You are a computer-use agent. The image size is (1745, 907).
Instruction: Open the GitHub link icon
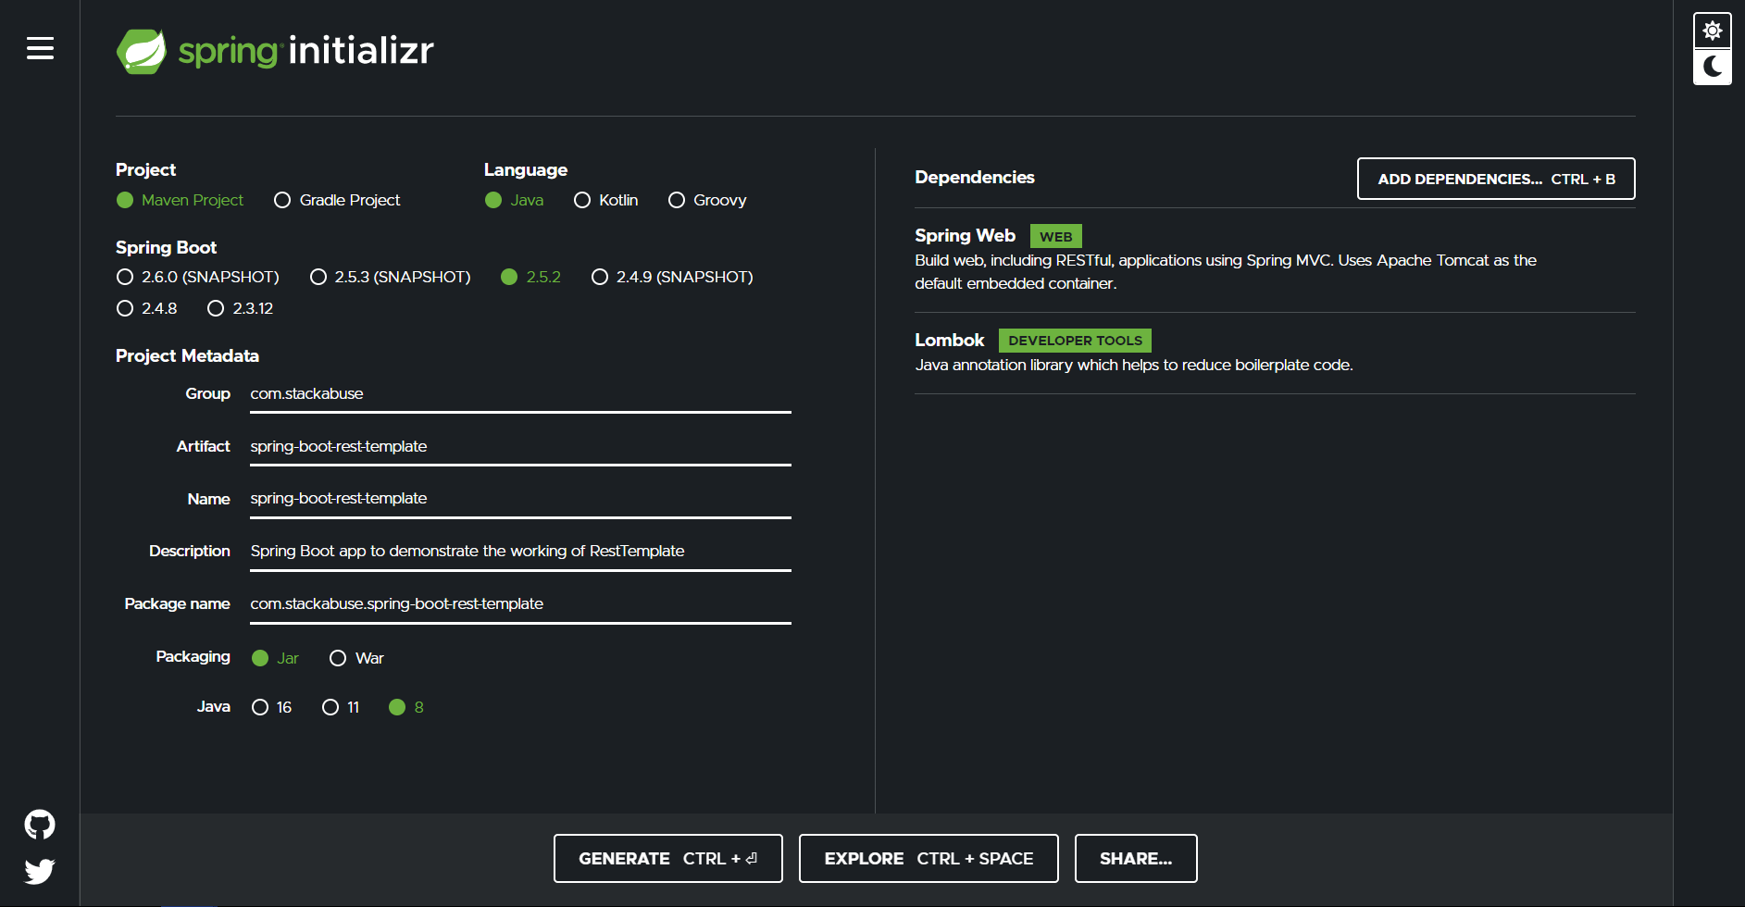pos(40,824)
